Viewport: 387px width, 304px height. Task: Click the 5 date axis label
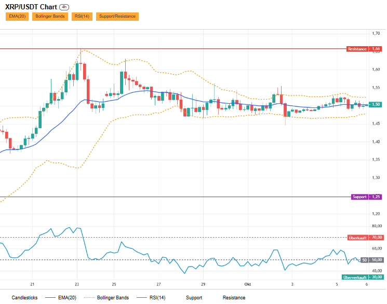[337, 284]
